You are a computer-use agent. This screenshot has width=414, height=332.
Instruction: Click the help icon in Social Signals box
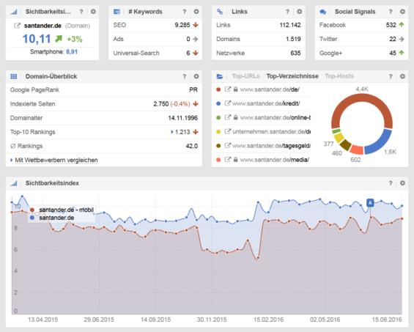[x=391, y=12]
